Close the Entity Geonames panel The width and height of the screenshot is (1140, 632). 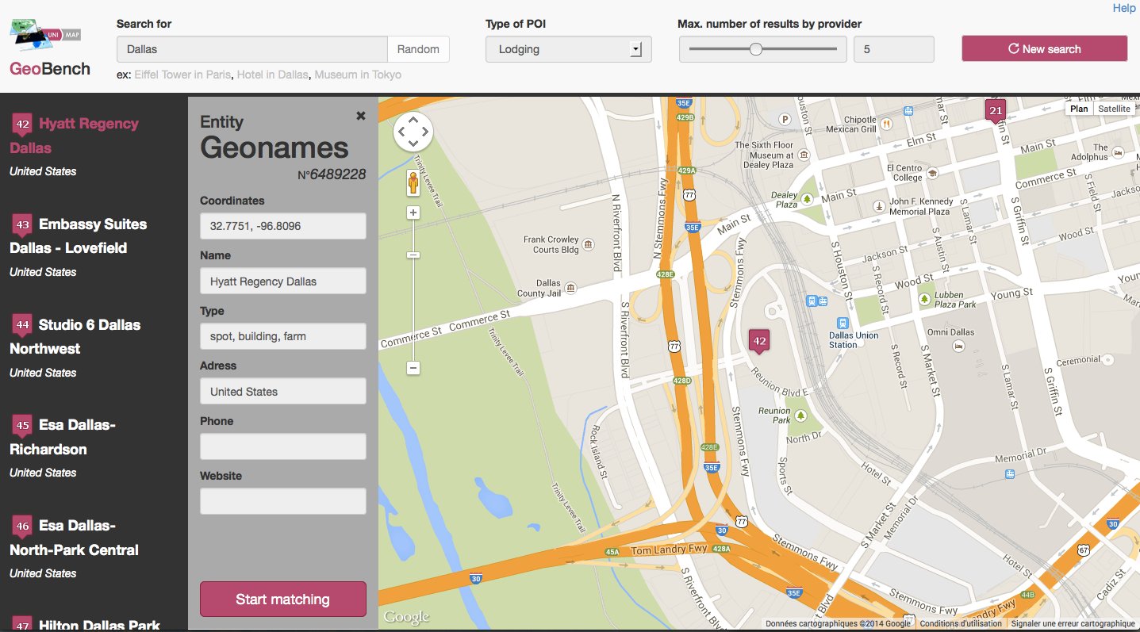pos(361,116)
